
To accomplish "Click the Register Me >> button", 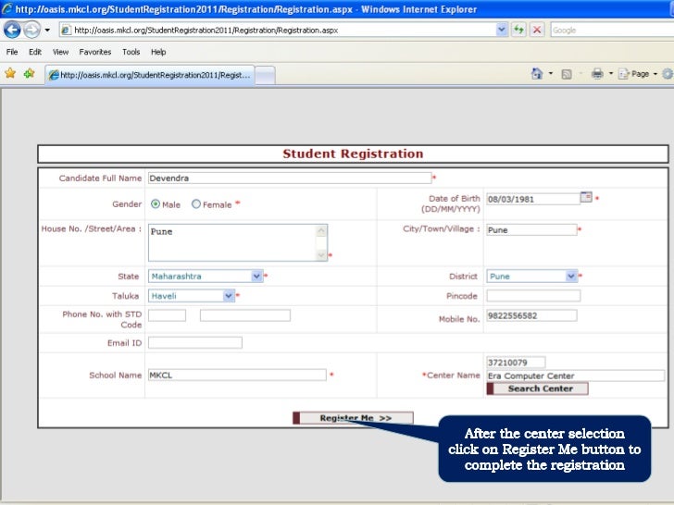I will click(353, 418).
